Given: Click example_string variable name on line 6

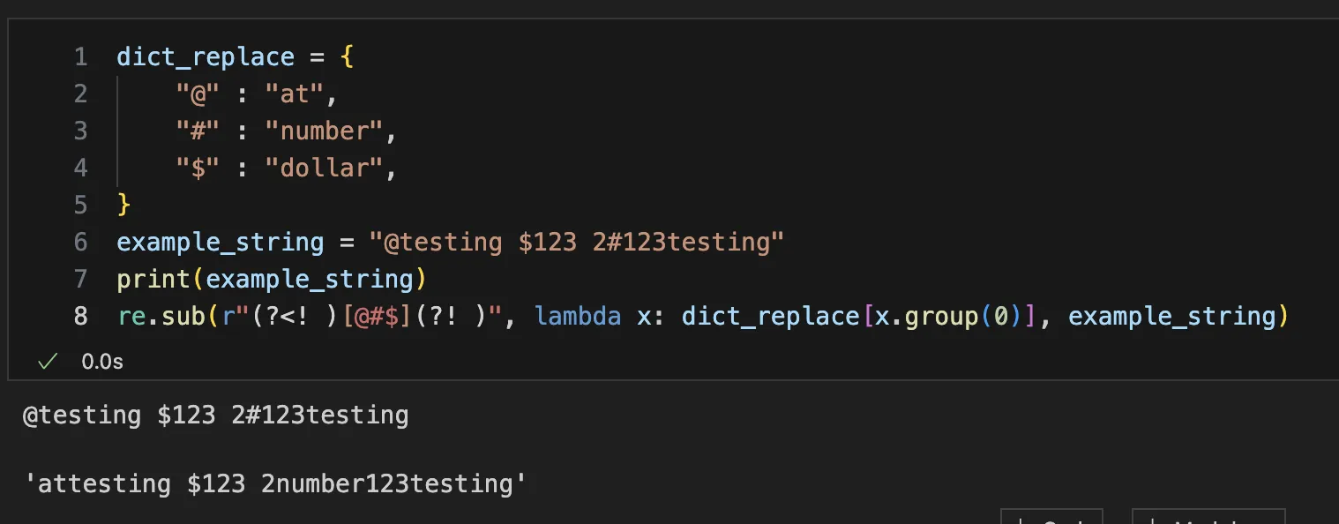Looking at the screenshot, I should click(220, 242).
